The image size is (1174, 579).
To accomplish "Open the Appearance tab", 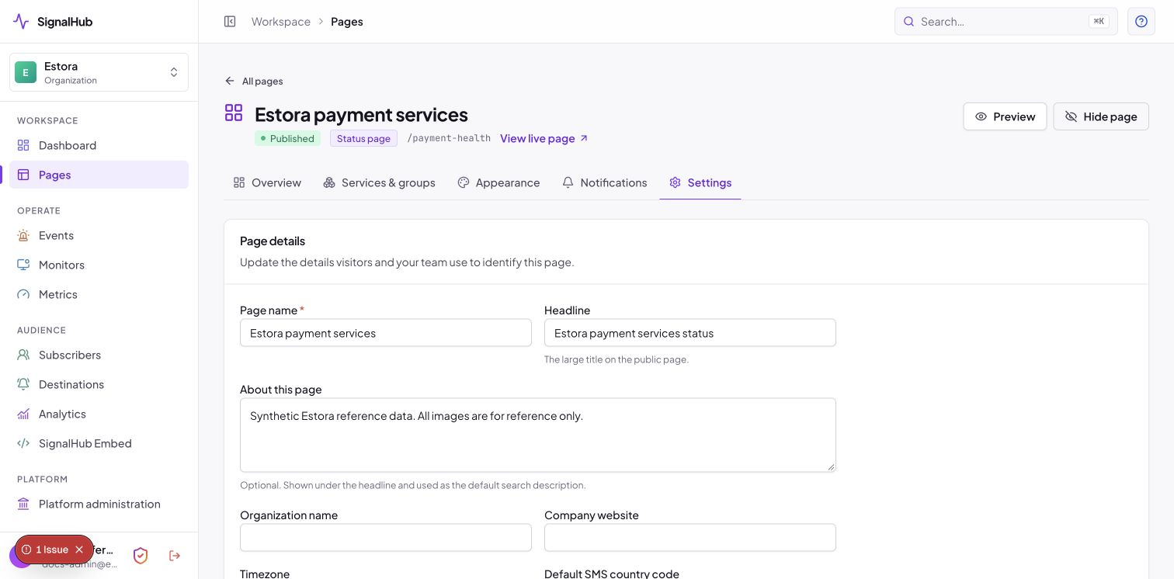I will coord(498,182).
